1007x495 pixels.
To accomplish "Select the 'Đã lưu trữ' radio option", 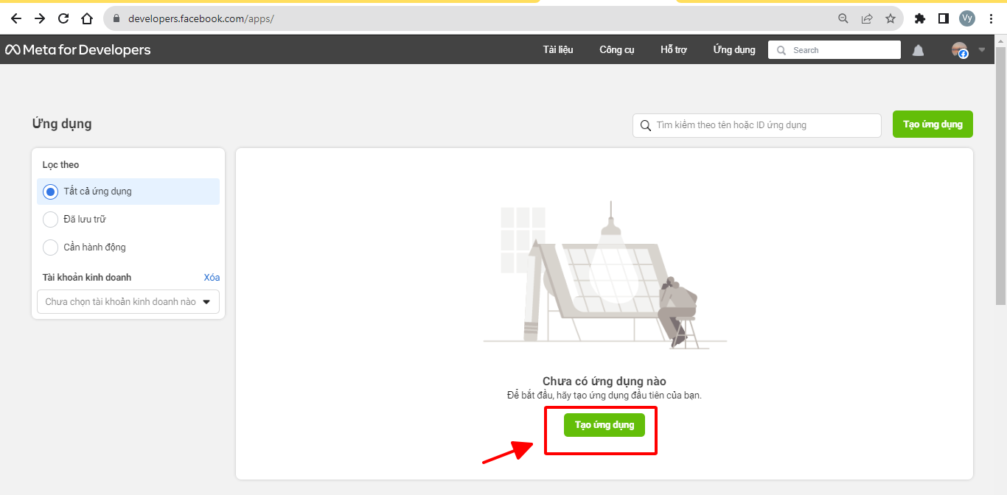I will 50,220.
